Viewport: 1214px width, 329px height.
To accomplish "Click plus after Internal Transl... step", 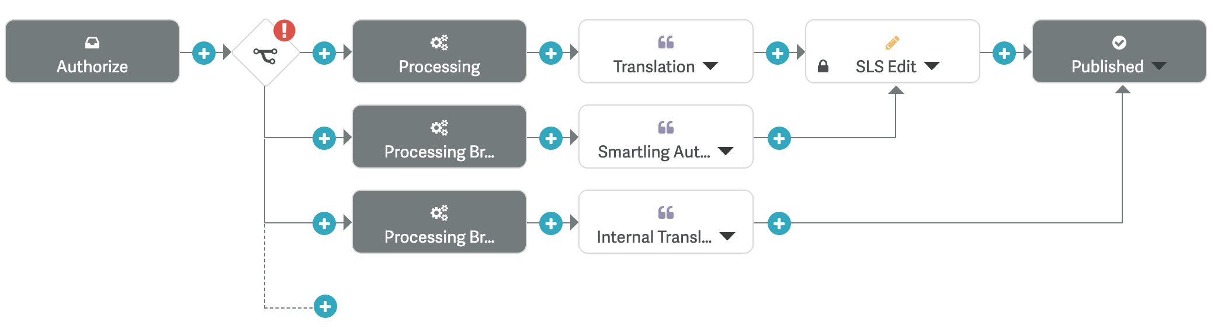I will pos(779,223).
